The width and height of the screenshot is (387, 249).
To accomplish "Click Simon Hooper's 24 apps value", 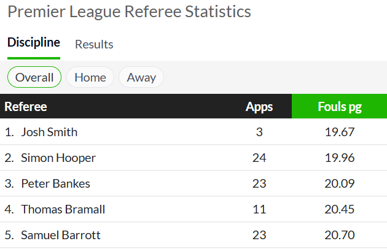I will click(259, 158).
